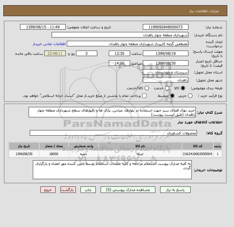Click the جعبه unit cell
234x227 pixels.
coord(84,154)
